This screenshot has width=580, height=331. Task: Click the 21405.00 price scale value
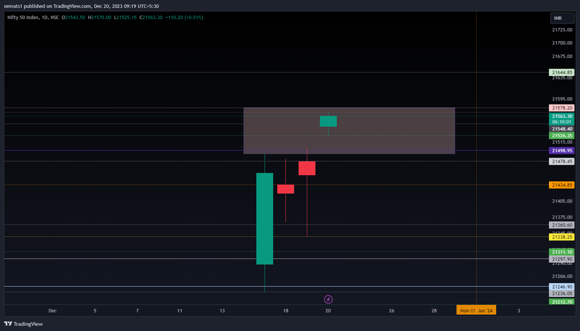pyautogui.click(x=562, y=201)
